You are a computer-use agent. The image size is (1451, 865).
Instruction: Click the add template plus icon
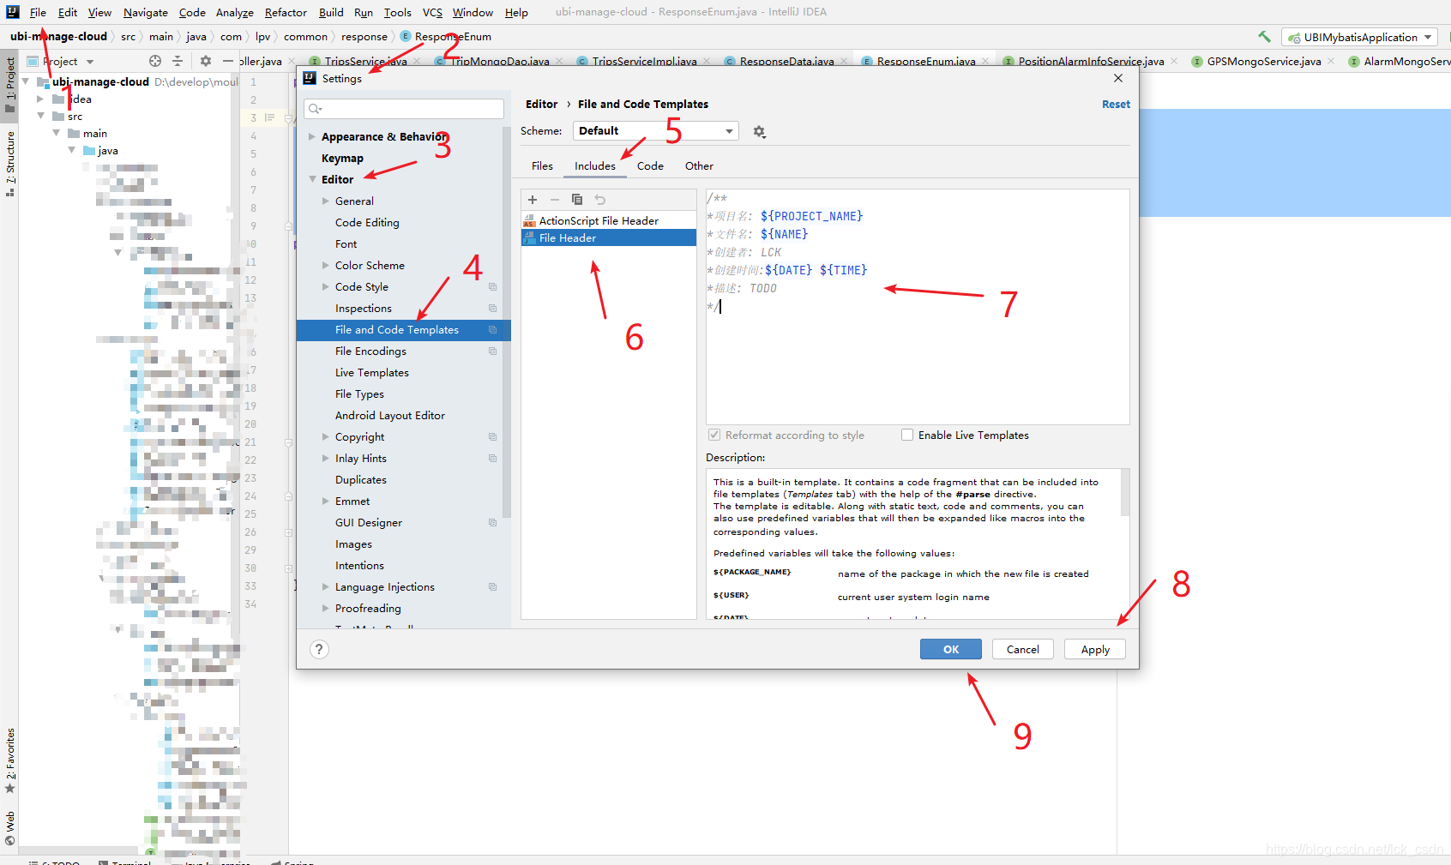(533, 200)
